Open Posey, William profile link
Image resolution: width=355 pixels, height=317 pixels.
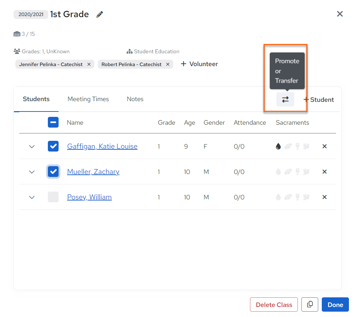(x=89, y=197)
